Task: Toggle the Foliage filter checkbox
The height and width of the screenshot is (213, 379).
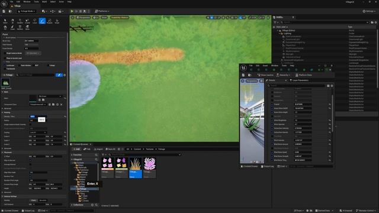Action: point(48,66)
